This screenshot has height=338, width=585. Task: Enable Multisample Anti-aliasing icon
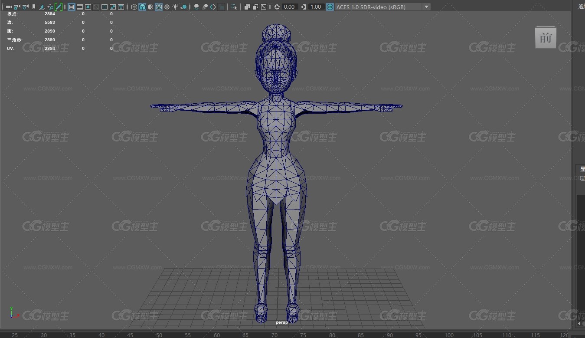click(x=213, y=7)
